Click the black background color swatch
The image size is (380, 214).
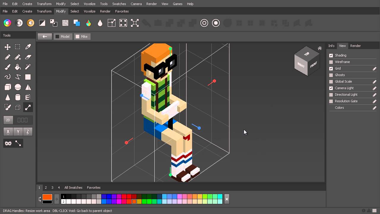point(47,202)
